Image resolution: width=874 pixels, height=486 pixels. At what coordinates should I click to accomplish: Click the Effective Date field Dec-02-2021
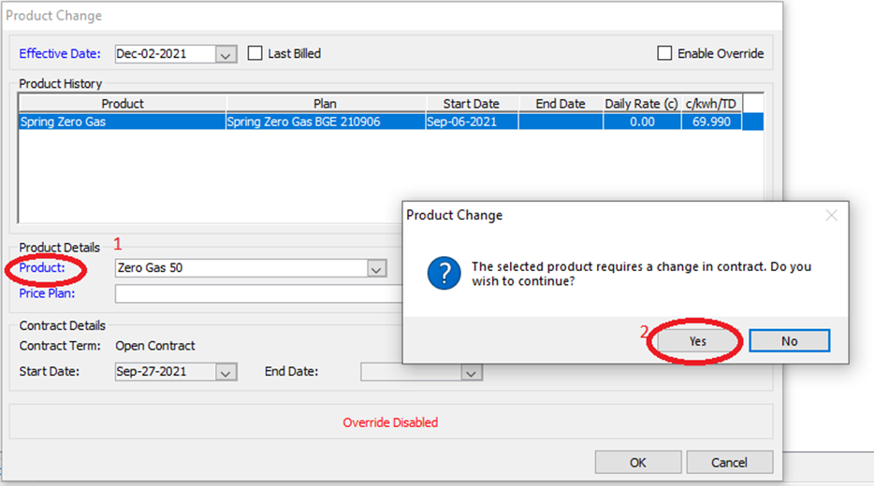click(165, 54)
